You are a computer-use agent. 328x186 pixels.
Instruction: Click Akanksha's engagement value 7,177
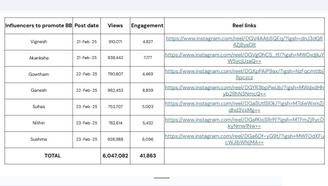[x=147, y=58]
